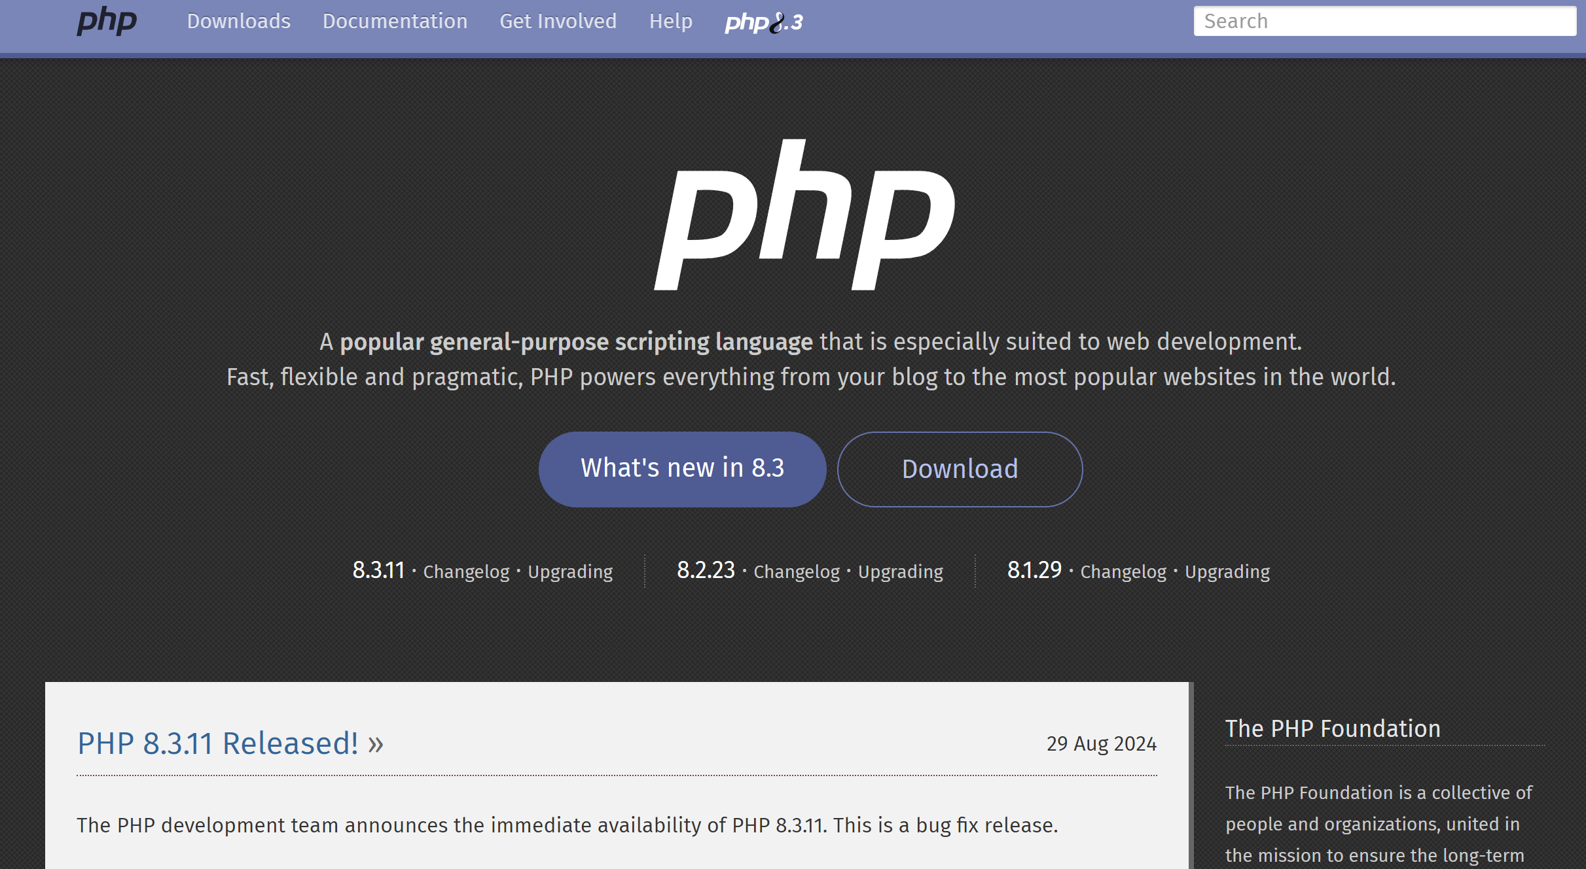Open the Help navigation item
1586x869 pixels.
pos(670,21)
